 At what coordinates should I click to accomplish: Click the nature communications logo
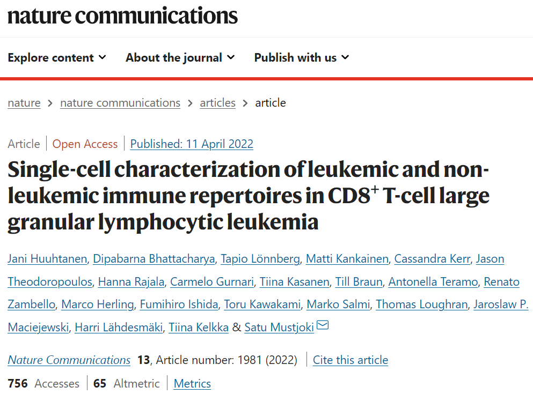[122, 15]
